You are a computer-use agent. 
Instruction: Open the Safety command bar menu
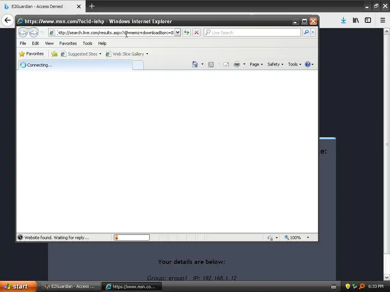275,64
